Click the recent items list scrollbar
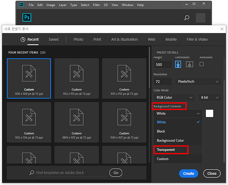The width and height of the screenshot is (228, 185). point(149,67)
